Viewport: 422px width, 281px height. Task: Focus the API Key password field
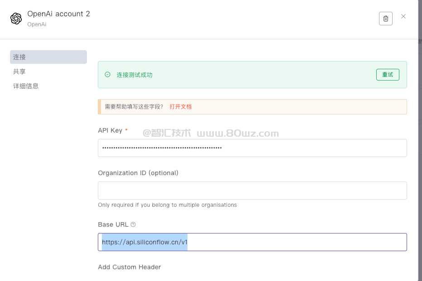pyautogui.click(x=252, y=148)
